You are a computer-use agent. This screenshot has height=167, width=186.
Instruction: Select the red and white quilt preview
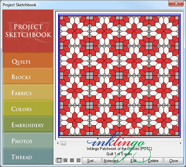pos(119,76)
